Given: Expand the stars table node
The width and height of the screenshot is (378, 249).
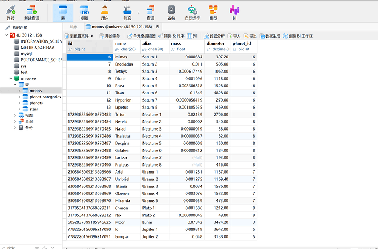Looking at the screenshot, I should (19, 109).
